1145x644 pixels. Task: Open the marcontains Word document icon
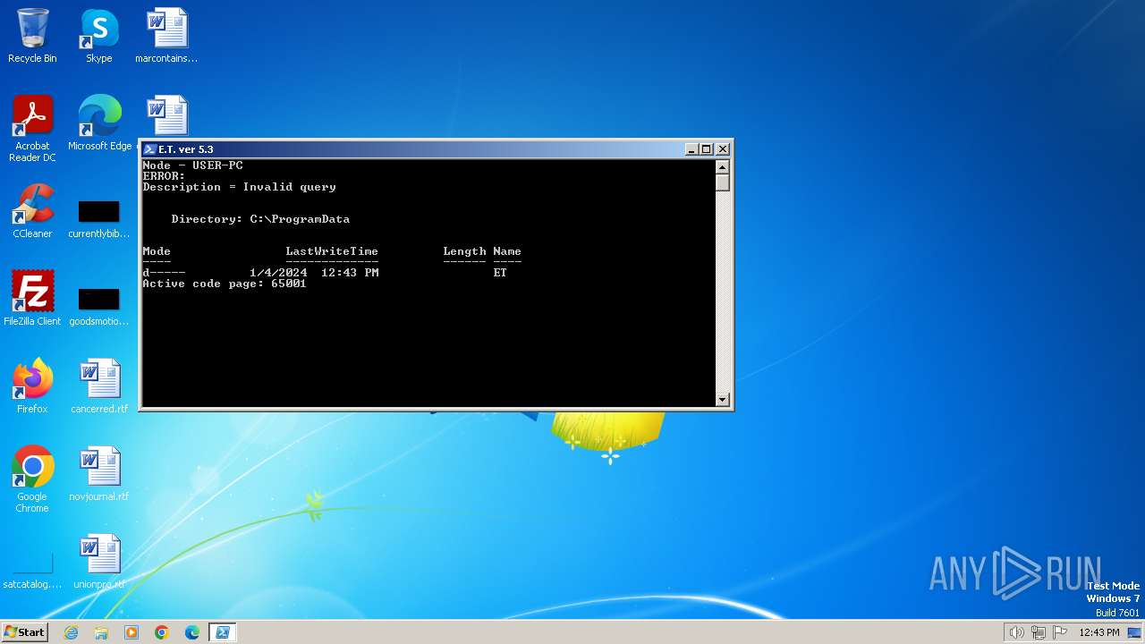tap(166, 36)
